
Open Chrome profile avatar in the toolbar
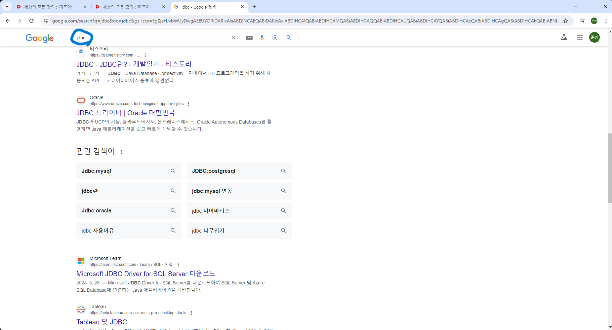tap(594, 21)
